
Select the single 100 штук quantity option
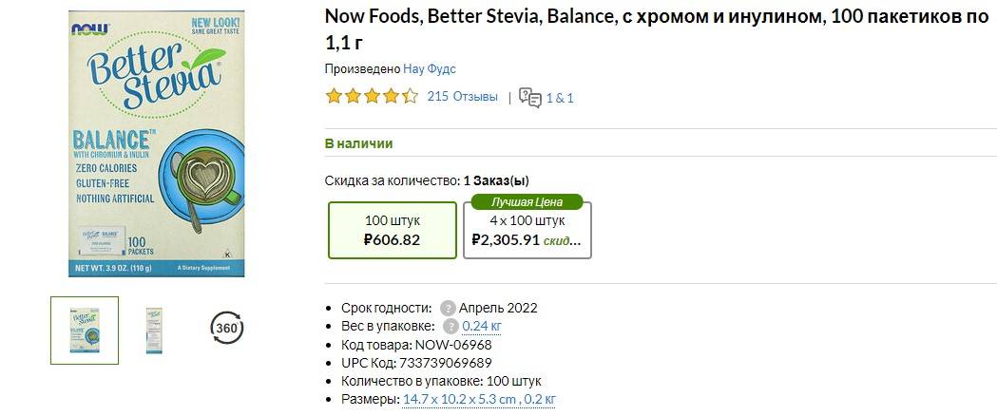point(392,230)
